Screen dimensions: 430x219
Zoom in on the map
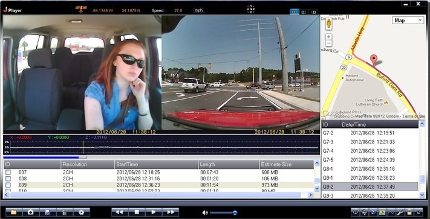[329, 37]
